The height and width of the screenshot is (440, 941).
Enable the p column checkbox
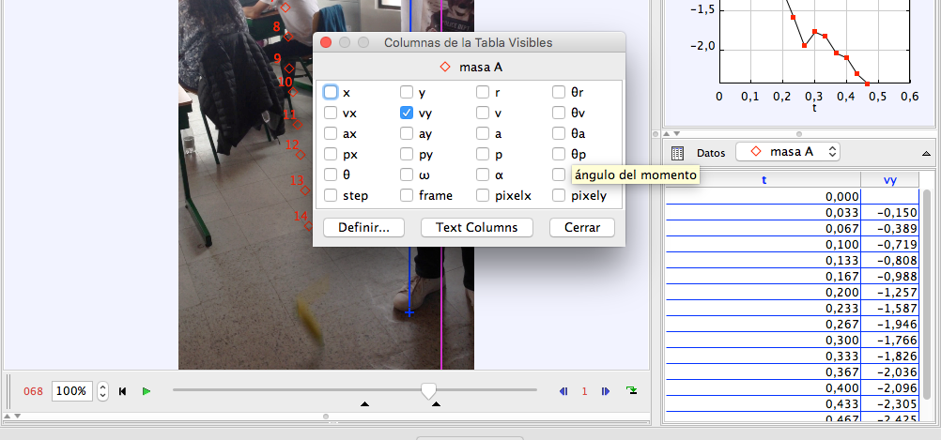(483, 154)
